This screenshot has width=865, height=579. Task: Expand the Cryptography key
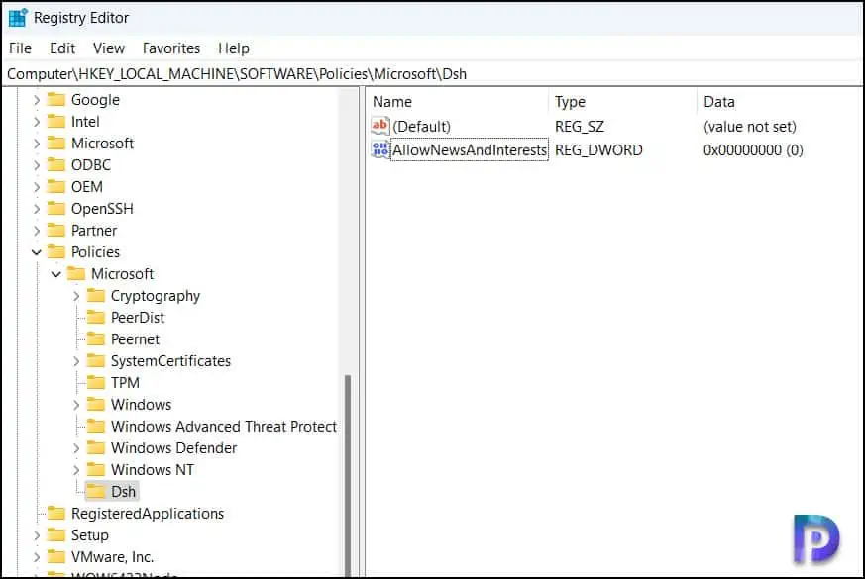point(76,296)
